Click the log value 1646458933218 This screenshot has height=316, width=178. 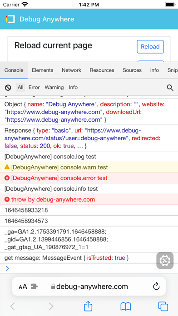tap(26, 210)
